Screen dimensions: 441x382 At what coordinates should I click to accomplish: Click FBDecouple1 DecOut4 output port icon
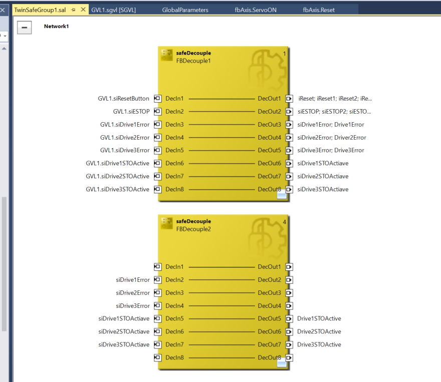(x=289, y=138)
